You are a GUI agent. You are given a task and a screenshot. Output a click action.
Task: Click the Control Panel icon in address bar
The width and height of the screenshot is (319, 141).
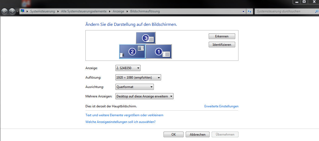pos(23,11)
